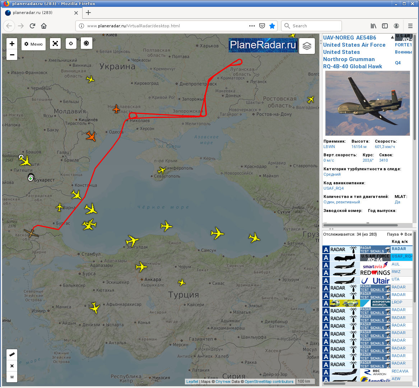
Task: Click receiver value LBWN
Action: pyautogui.click(x=329, y=147)
